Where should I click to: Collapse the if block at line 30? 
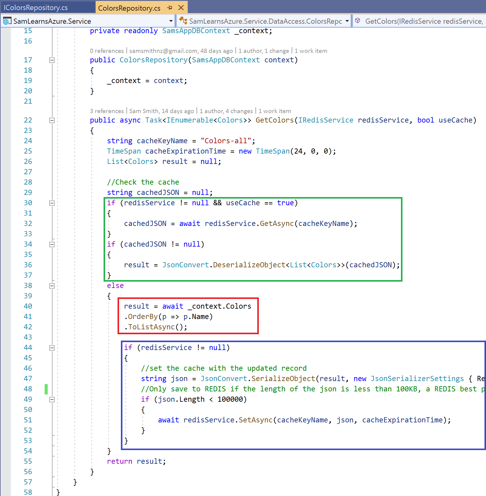pyautogui.click(x=52, y=203)
